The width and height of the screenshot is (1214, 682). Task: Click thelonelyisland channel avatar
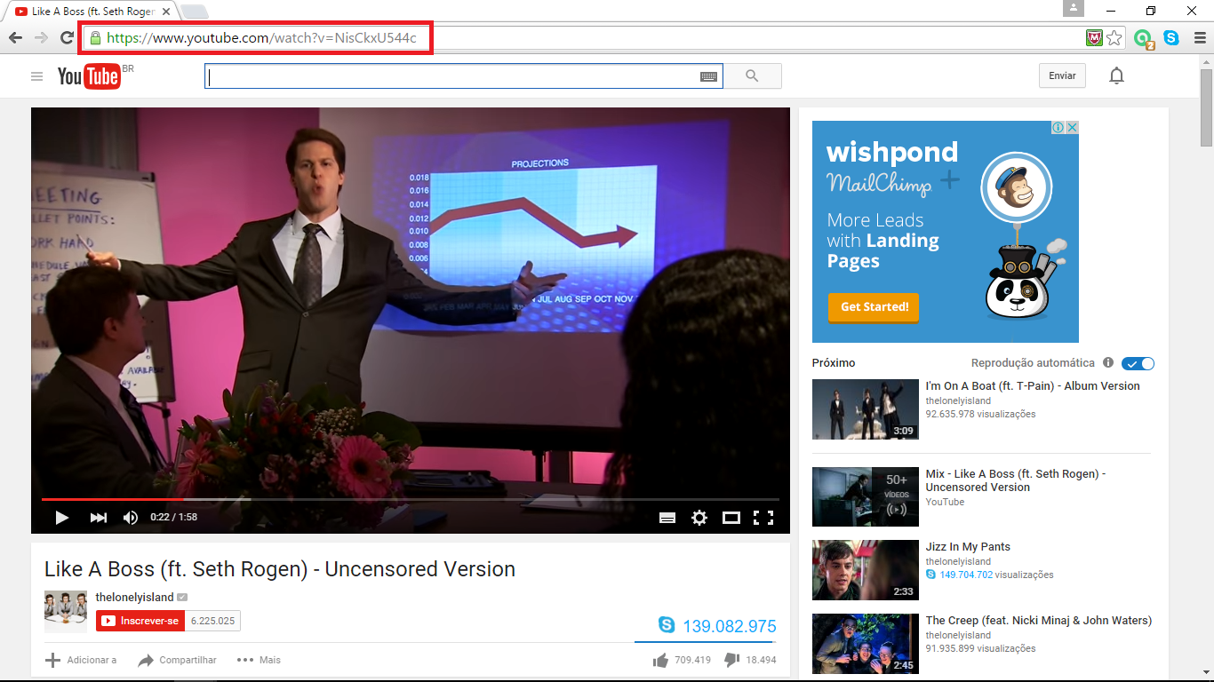pos(66,611)
